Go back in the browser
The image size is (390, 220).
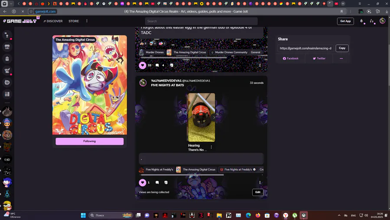pos(5,11)
